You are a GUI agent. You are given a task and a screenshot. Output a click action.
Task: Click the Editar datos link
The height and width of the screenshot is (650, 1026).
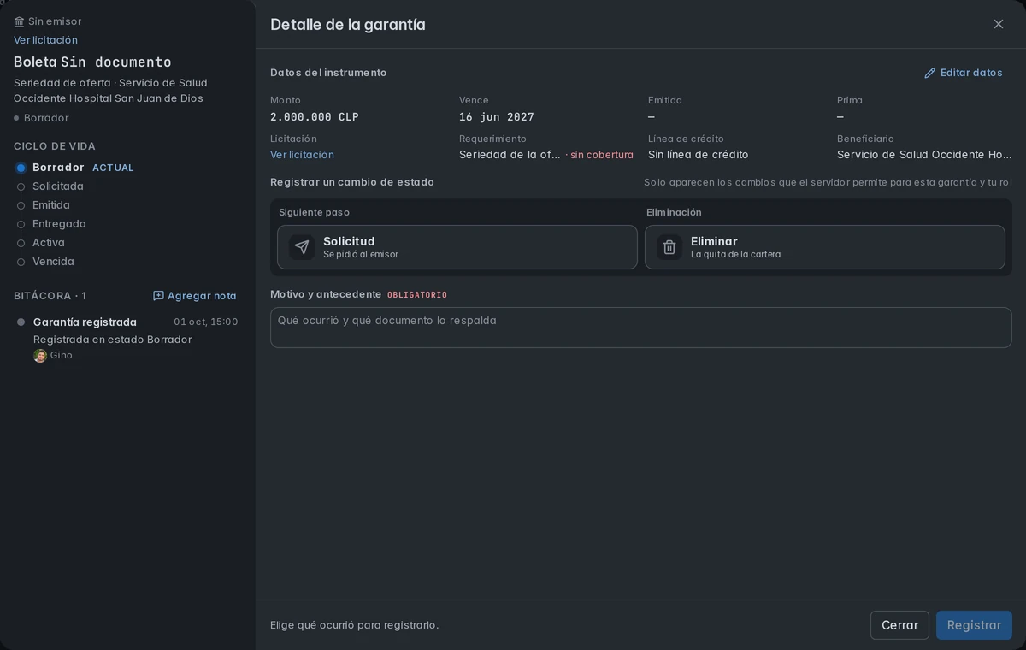coord(964,73)
